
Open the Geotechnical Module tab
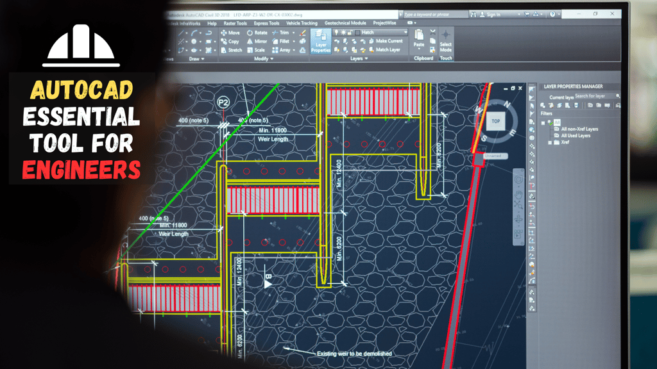click(345, 23)
